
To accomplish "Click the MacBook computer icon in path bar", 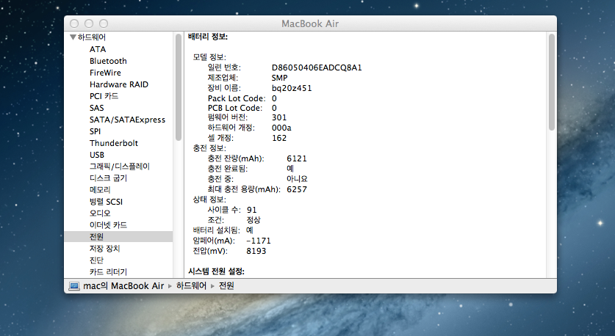I will 73,285.
